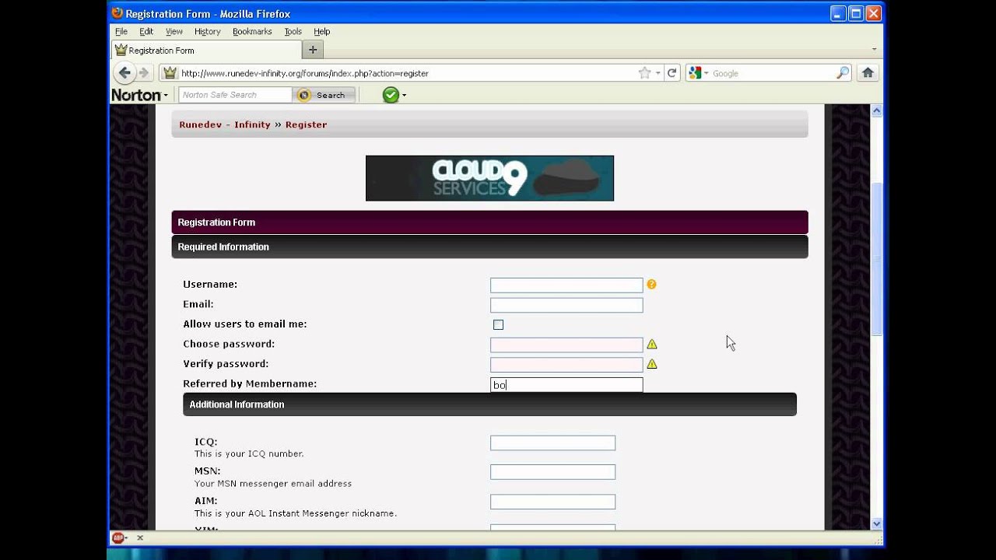The height and width of the screenshot is (560, 996).
Task: Open search engine selector dropdown arrow
Action: (x=707, y=73)
